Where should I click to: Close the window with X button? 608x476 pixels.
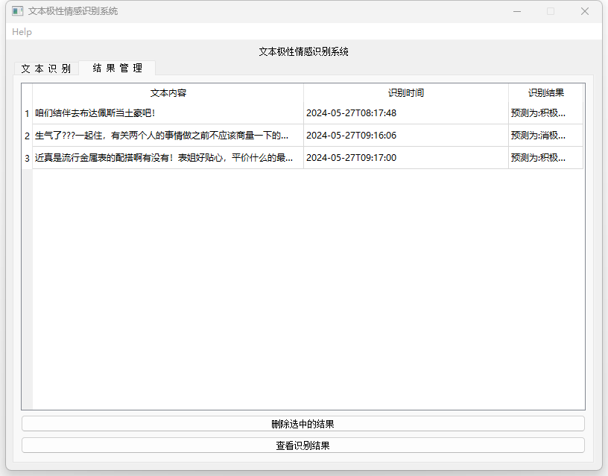(584, 11)
